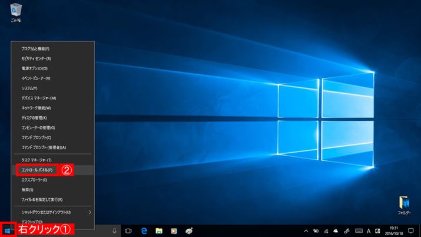Open the Action Center notification icon
Screen dimensions: 421x237
(x=412, y=231)
